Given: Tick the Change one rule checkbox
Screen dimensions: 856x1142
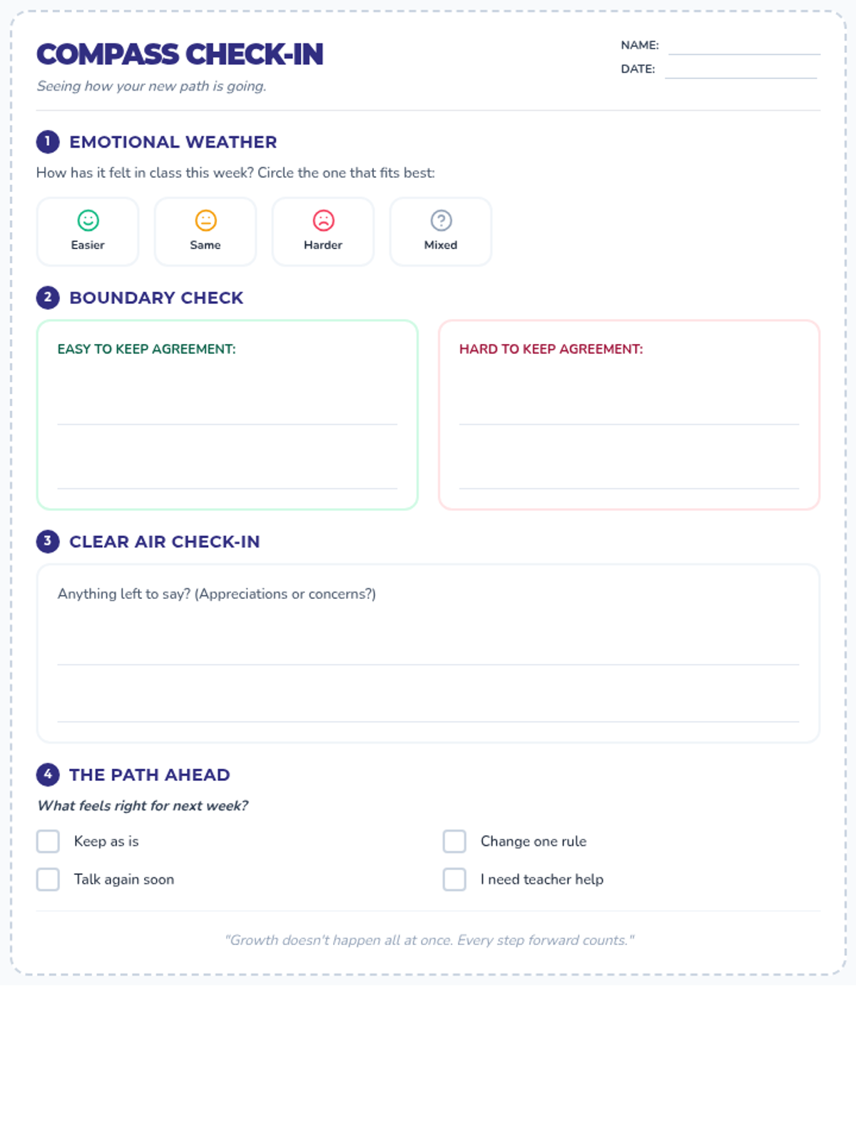Looking at the screenshot, I should point(454,841).
